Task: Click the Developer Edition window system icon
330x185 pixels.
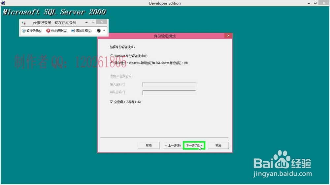Action: [x=3, y=3]
